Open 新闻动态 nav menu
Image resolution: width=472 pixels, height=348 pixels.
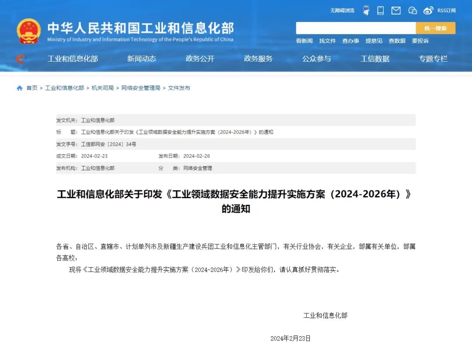(142, 59)
